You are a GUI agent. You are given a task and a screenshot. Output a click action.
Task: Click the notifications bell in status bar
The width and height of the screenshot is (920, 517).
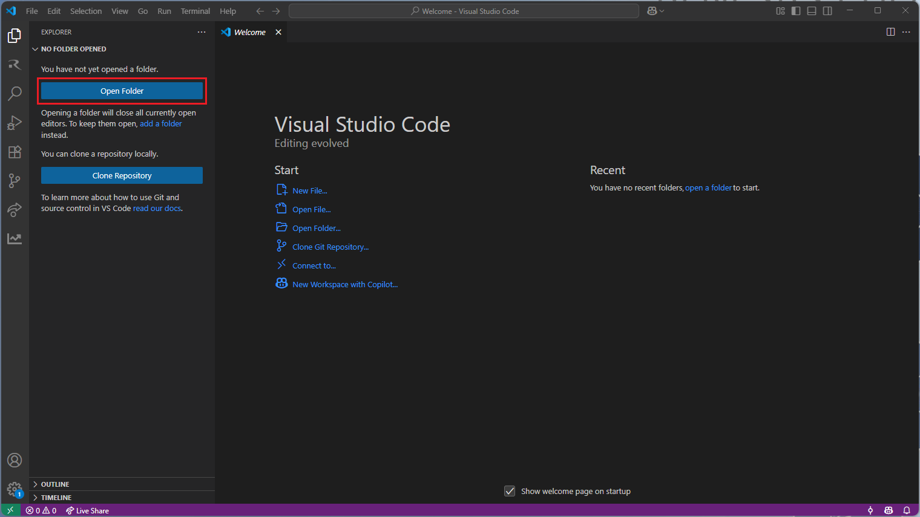[907, 510]
